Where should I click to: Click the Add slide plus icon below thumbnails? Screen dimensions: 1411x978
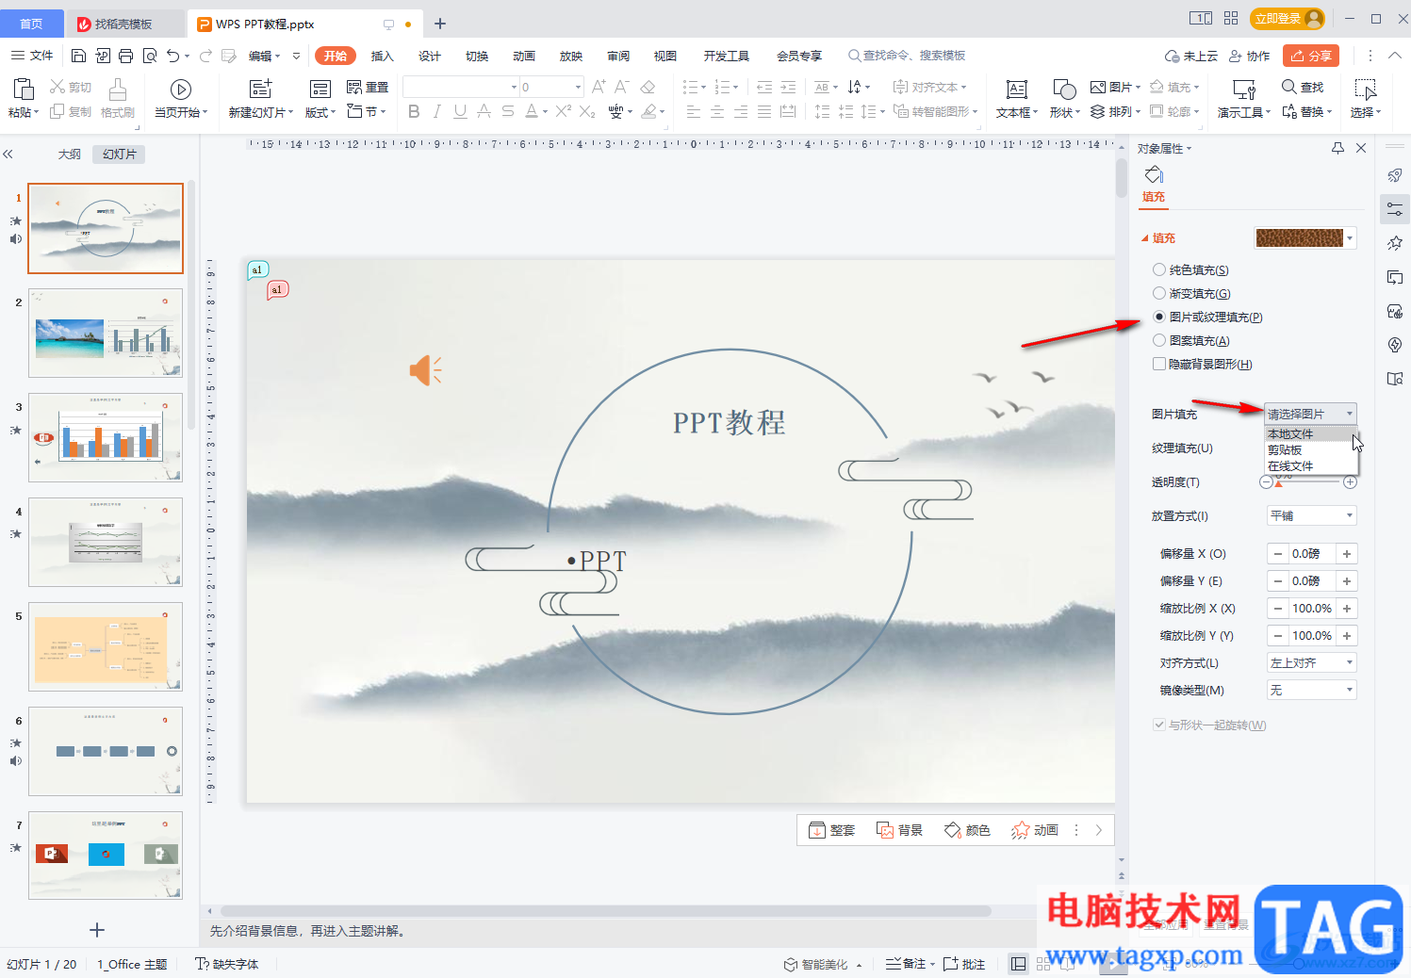tap(97, 930)
